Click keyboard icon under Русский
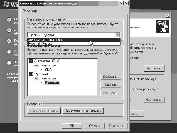This screenshot has width=177, height=133. 36,79
